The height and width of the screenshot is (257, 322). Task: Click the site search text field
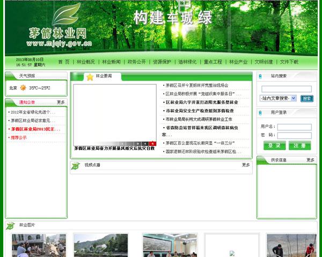287,89
